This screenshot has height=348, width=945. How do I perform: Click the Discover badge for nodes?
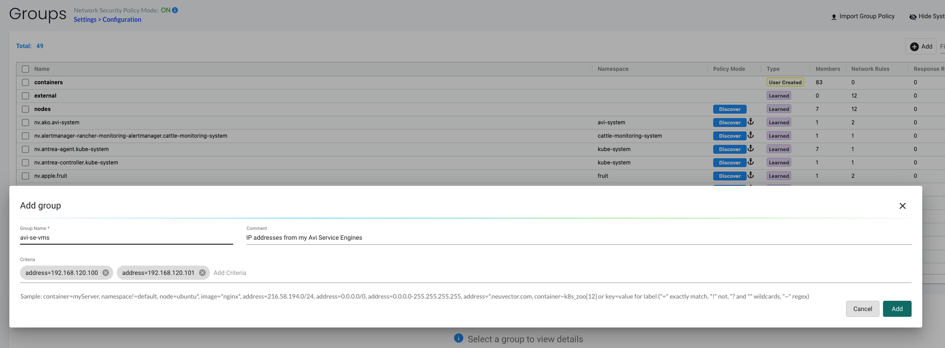pos(730,109)
